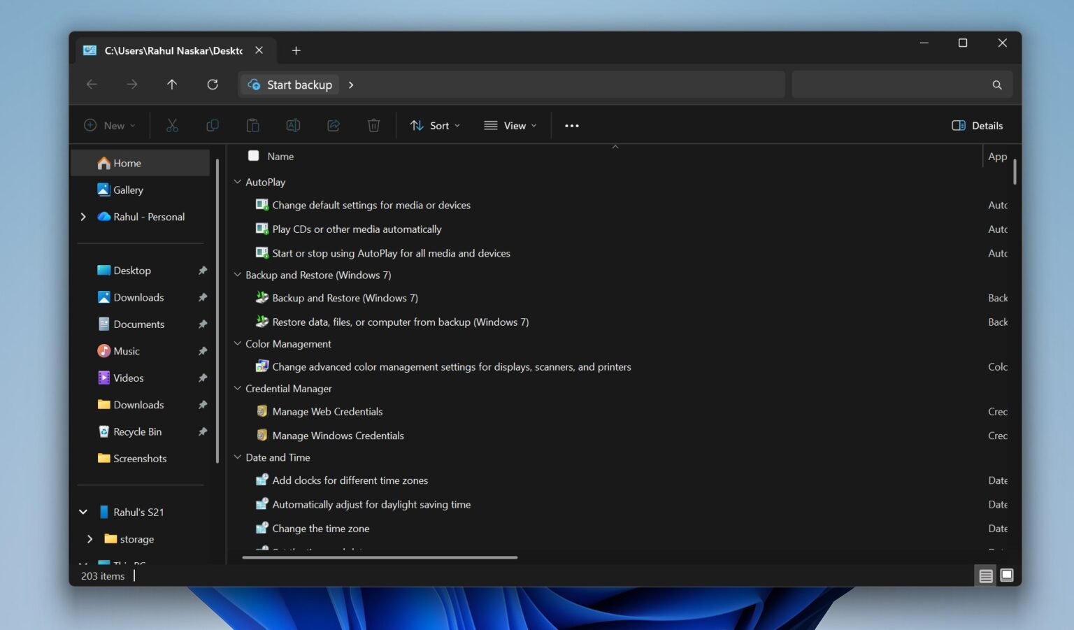
Task: Open the See more three-dots menu
Action: (x=572, y=126)
